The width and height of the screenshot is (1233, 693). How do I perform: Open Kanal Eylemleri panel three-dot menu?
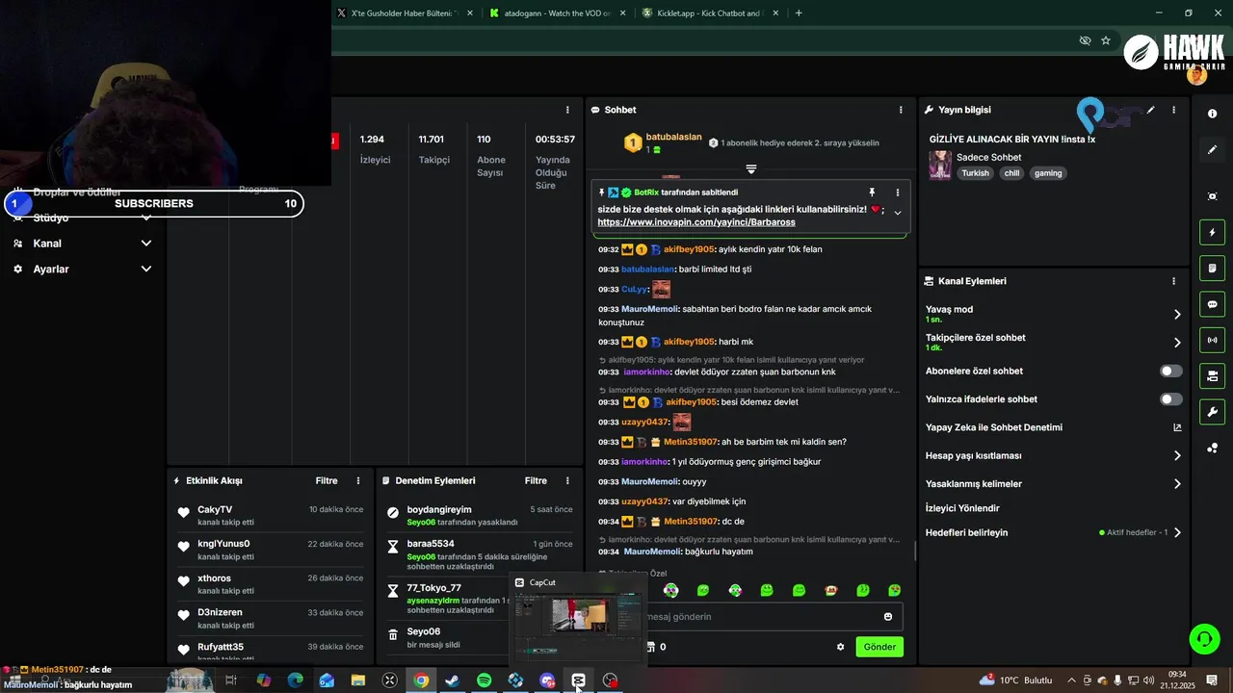1173,281
